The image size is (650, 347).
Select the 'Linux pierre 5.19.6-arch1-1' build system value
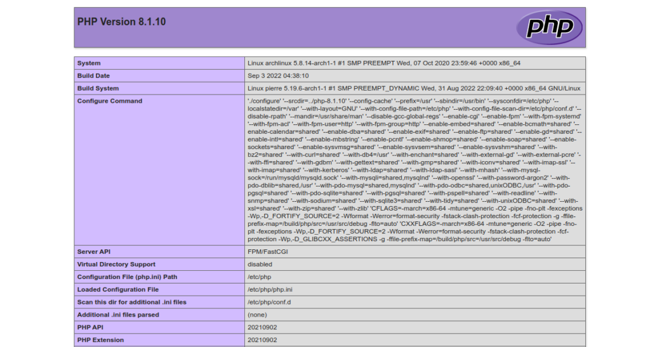(414, 88)
